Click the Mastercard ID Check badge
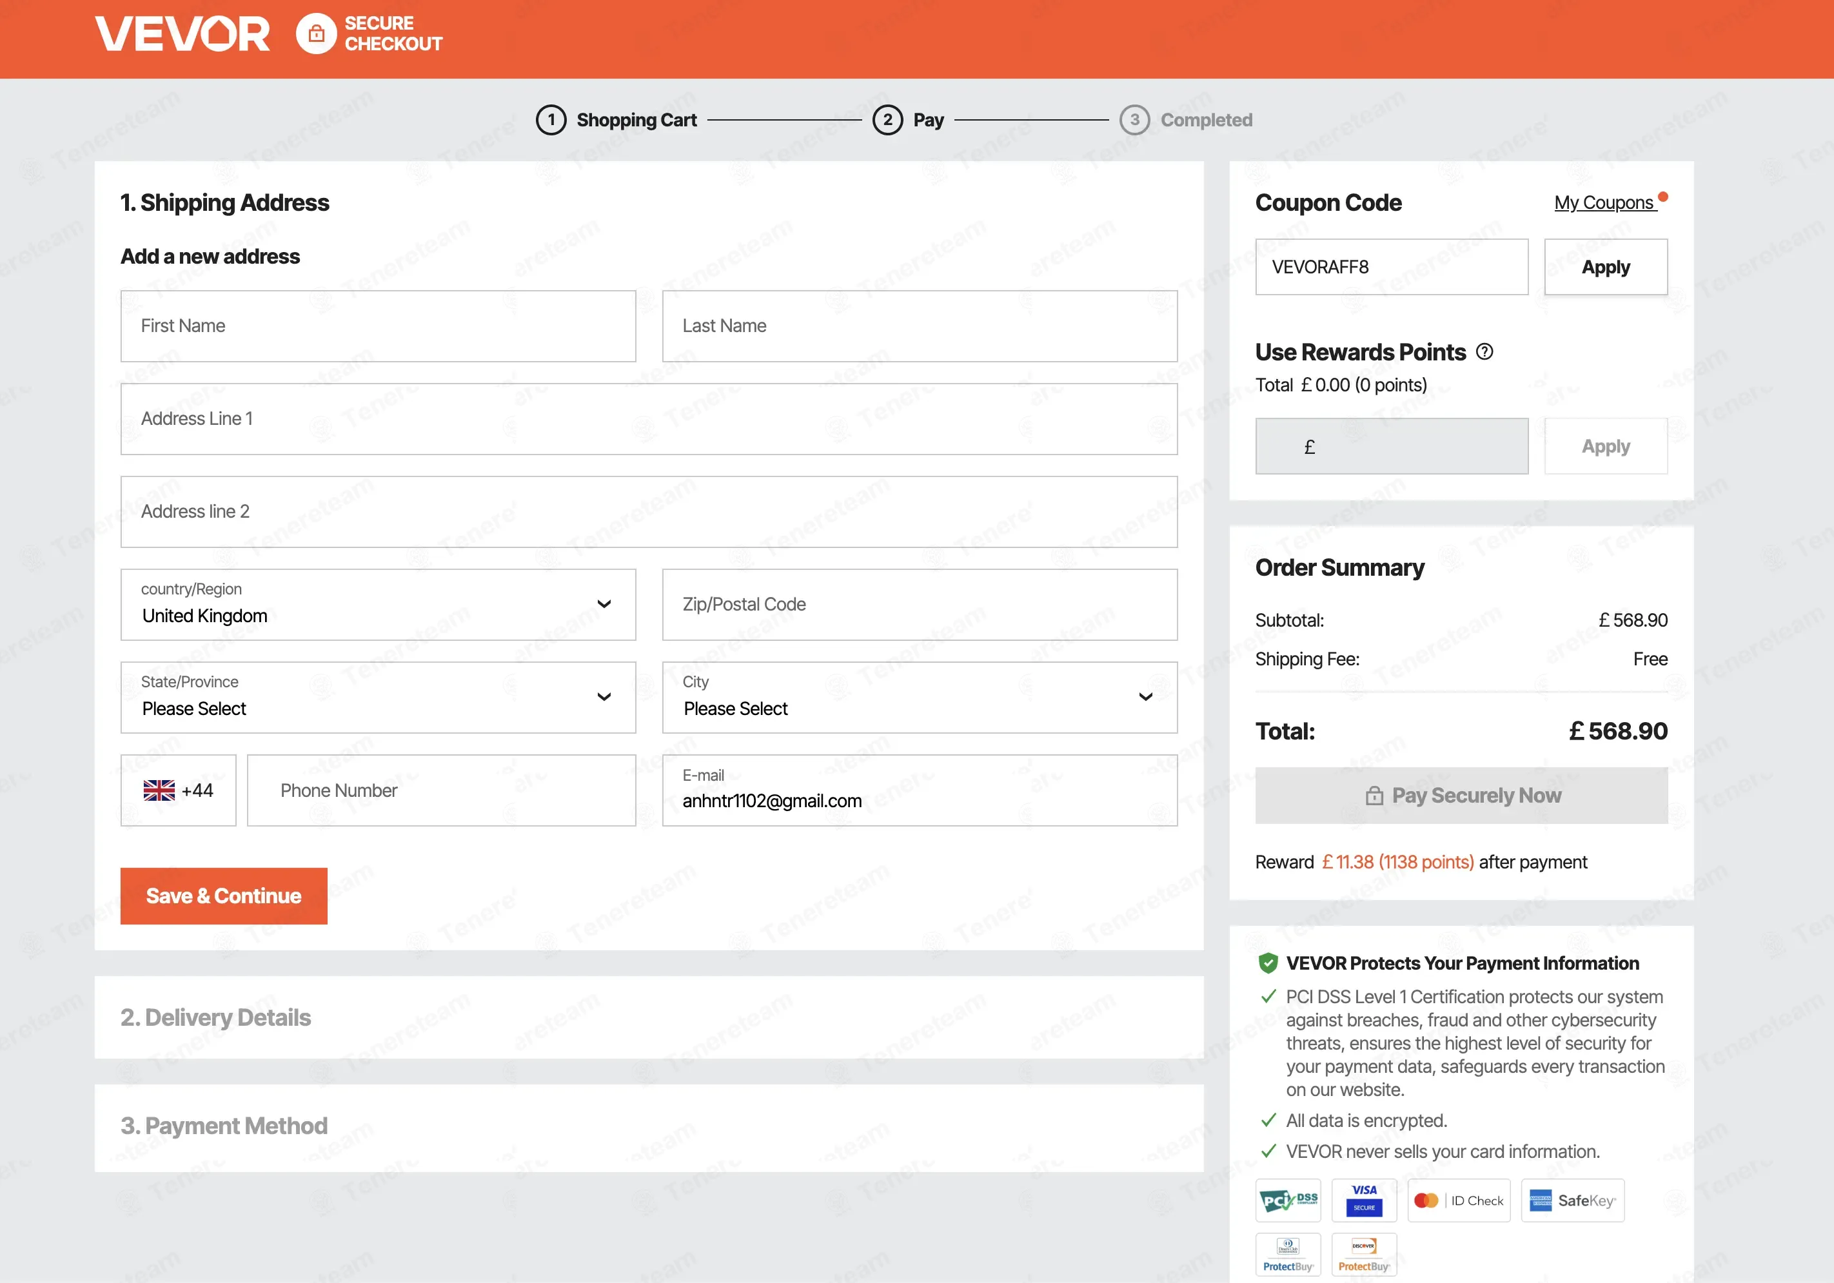This screenshot has width=1834, height=1283. (x=1459, y=1200)
